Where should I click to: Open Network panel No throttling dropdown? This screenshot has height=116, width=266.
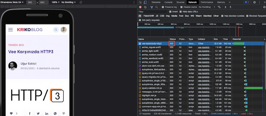(207, 7)
